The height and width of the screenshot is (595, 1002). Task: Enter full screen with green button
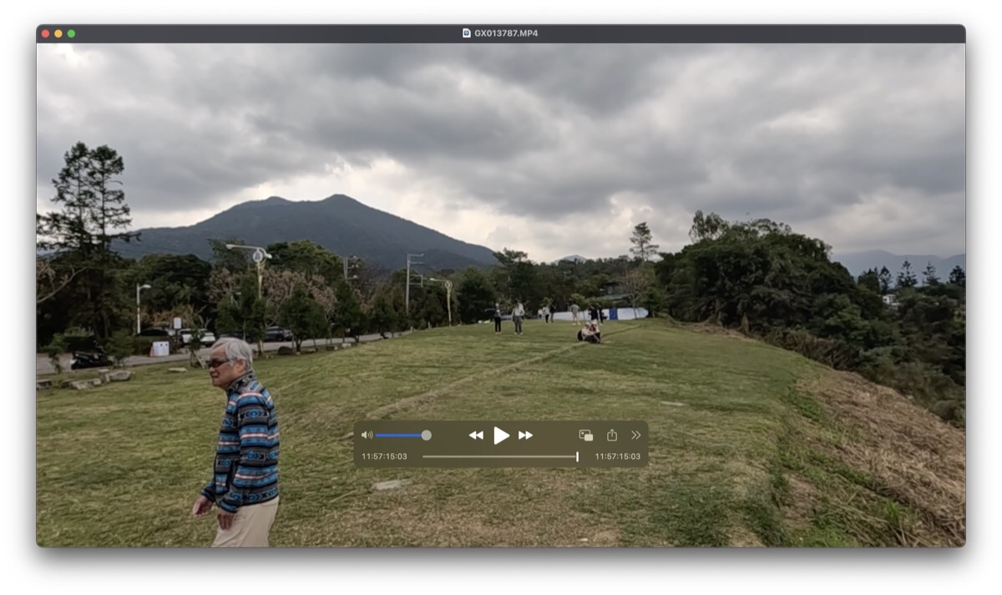tap(71, 33)
